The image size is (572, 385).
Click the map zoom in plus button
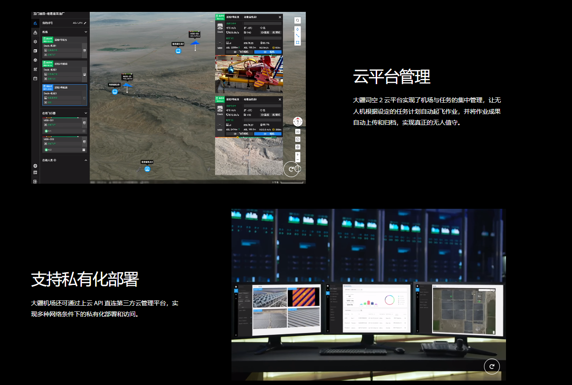[x=297, y=155]
